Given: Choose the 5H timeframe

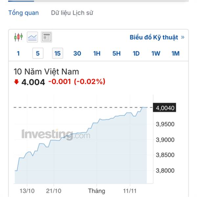Looking at the screenshot, I should (117, 53).
